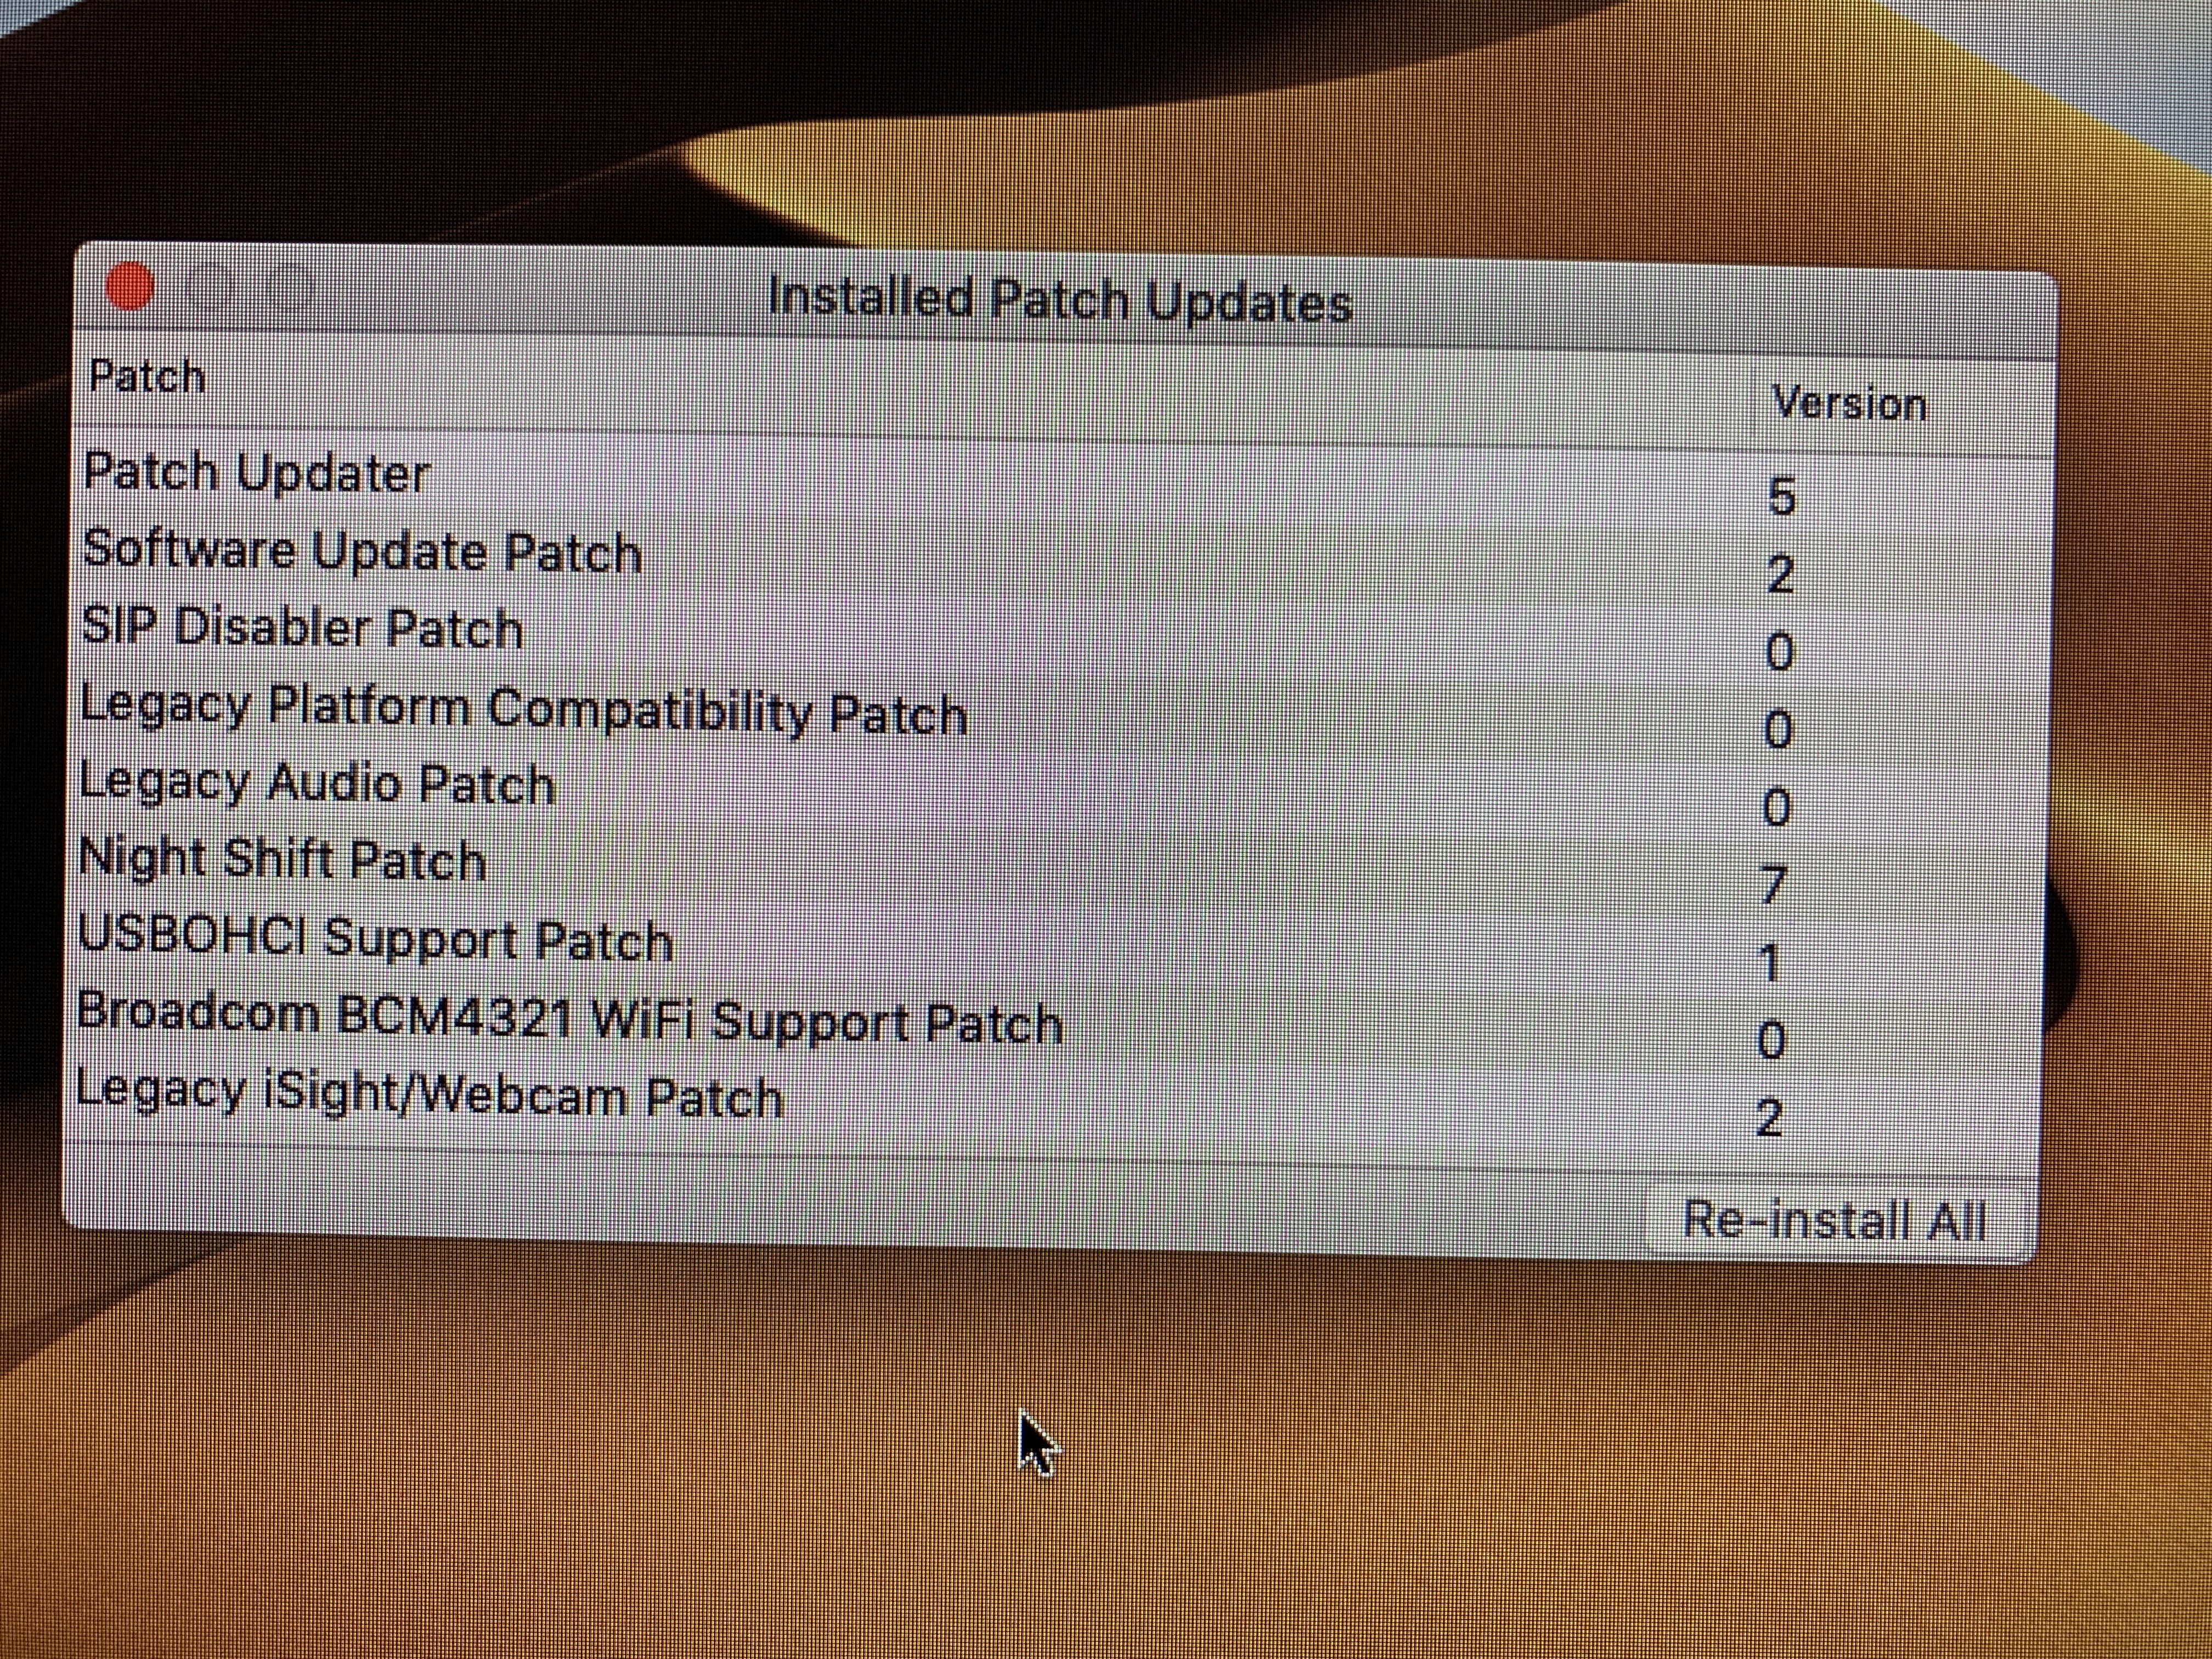2212x1659 pixels.
Task: Select Broadcom BCM4321 WiFi Support Patch
Action: click(569, 1019)
